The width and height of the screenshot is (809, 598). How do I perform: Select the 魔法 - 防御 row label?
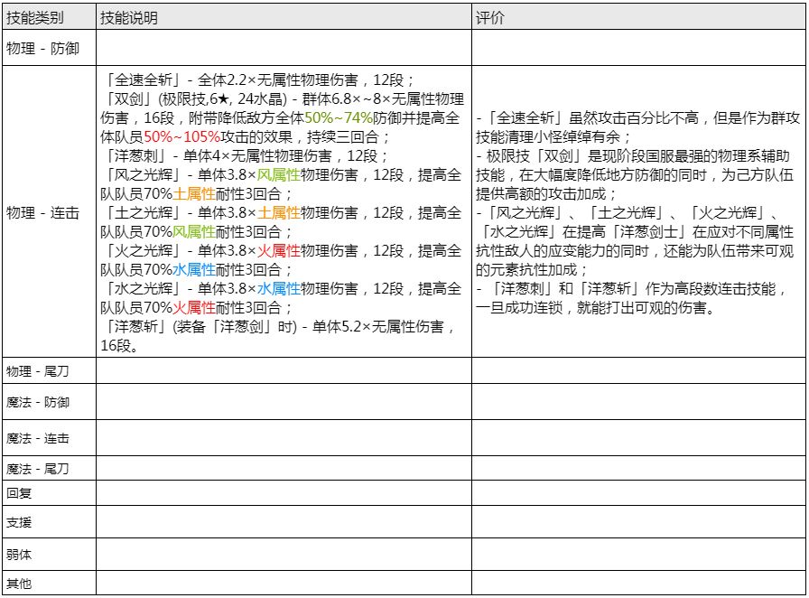38,402
